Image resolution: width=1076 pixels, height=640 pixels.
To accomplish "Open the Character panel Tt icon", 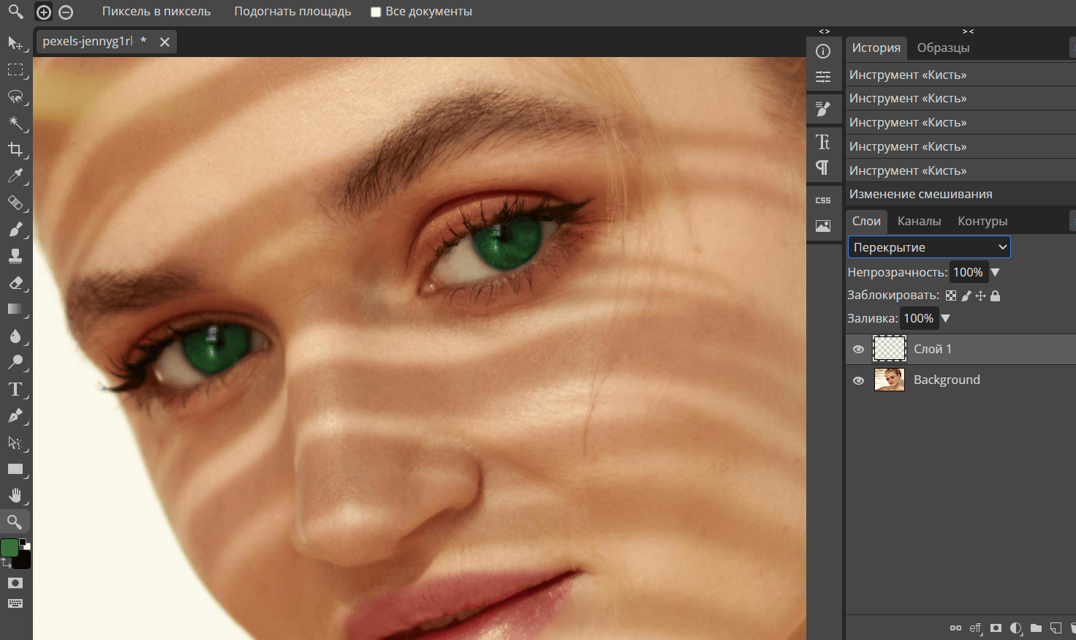I will (823, 142).
